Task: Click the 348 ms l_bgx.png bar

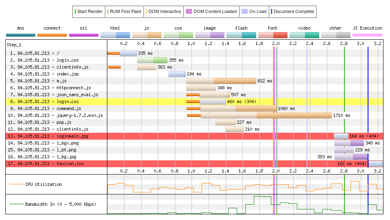Action: pyautogui.click(x=349, y=143)
